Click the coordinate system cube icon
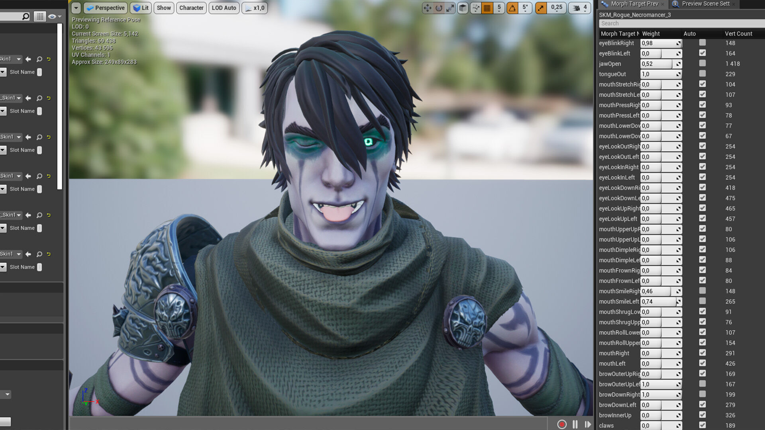The image size is (765, 430). [x=463, y=8]
